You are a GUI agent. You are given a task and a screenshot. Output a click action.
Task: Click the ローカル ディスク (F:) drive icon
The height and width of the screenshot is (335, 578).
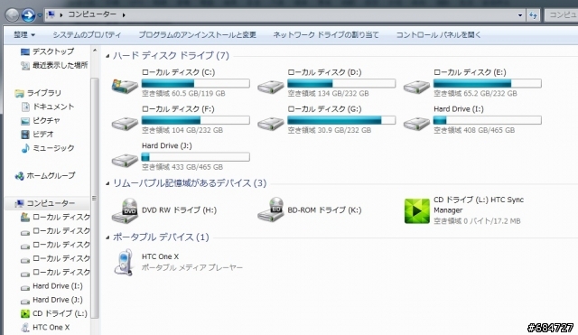coord(125,123)
